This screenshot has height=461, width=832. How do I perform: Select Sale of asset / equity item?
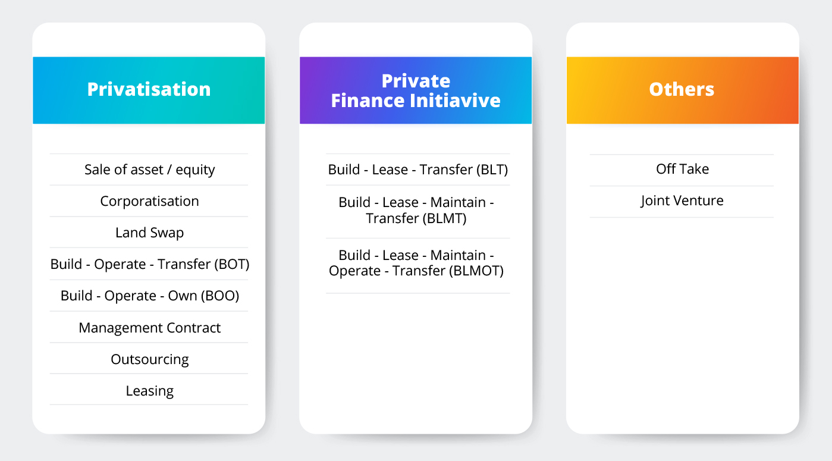149,170
